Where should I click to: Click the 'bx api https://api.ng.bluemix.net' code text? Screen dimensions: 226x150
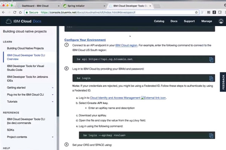105,59
